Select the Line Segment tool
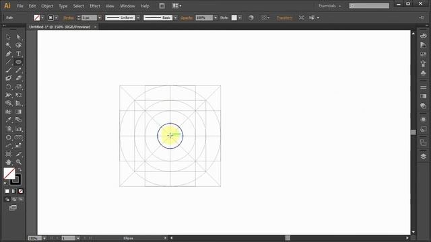 [8, 62]
